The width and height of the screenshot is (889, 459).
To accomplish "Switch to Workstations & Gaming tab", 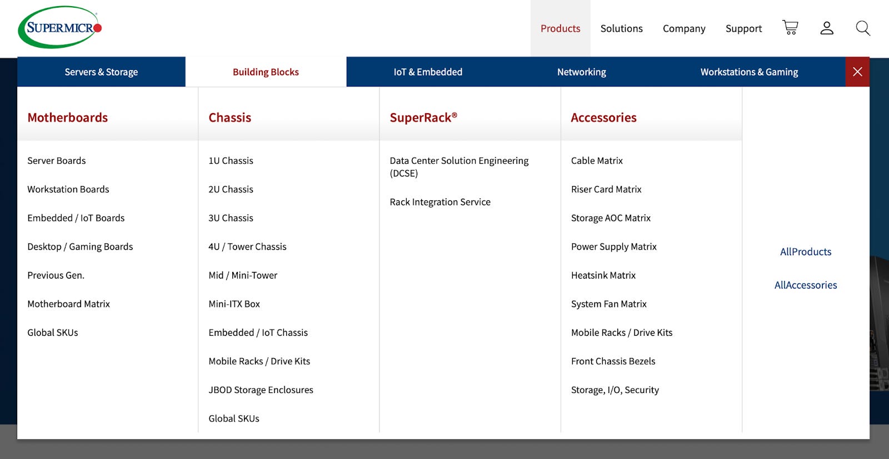I will 749,72.
